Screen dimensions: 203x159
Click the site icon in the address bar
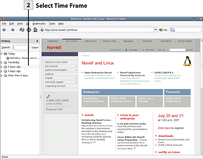point(42,30)
